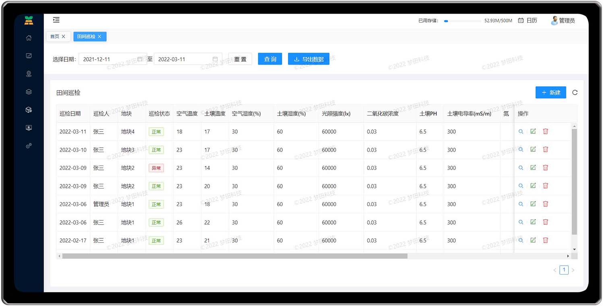The height and width of the screenshot is (306, 604).
Task: Click the 异常 status tag
Action: [x=156, y=168]
